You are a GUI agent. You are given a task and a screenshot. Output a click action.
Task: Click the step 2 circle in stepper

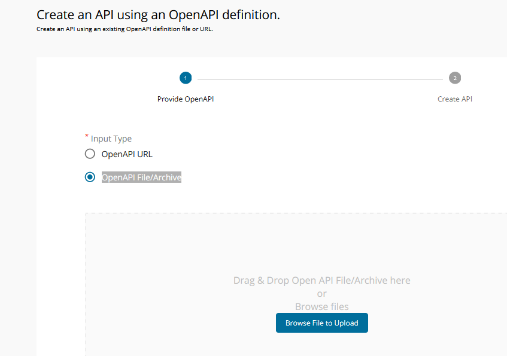tap(455, 78)
